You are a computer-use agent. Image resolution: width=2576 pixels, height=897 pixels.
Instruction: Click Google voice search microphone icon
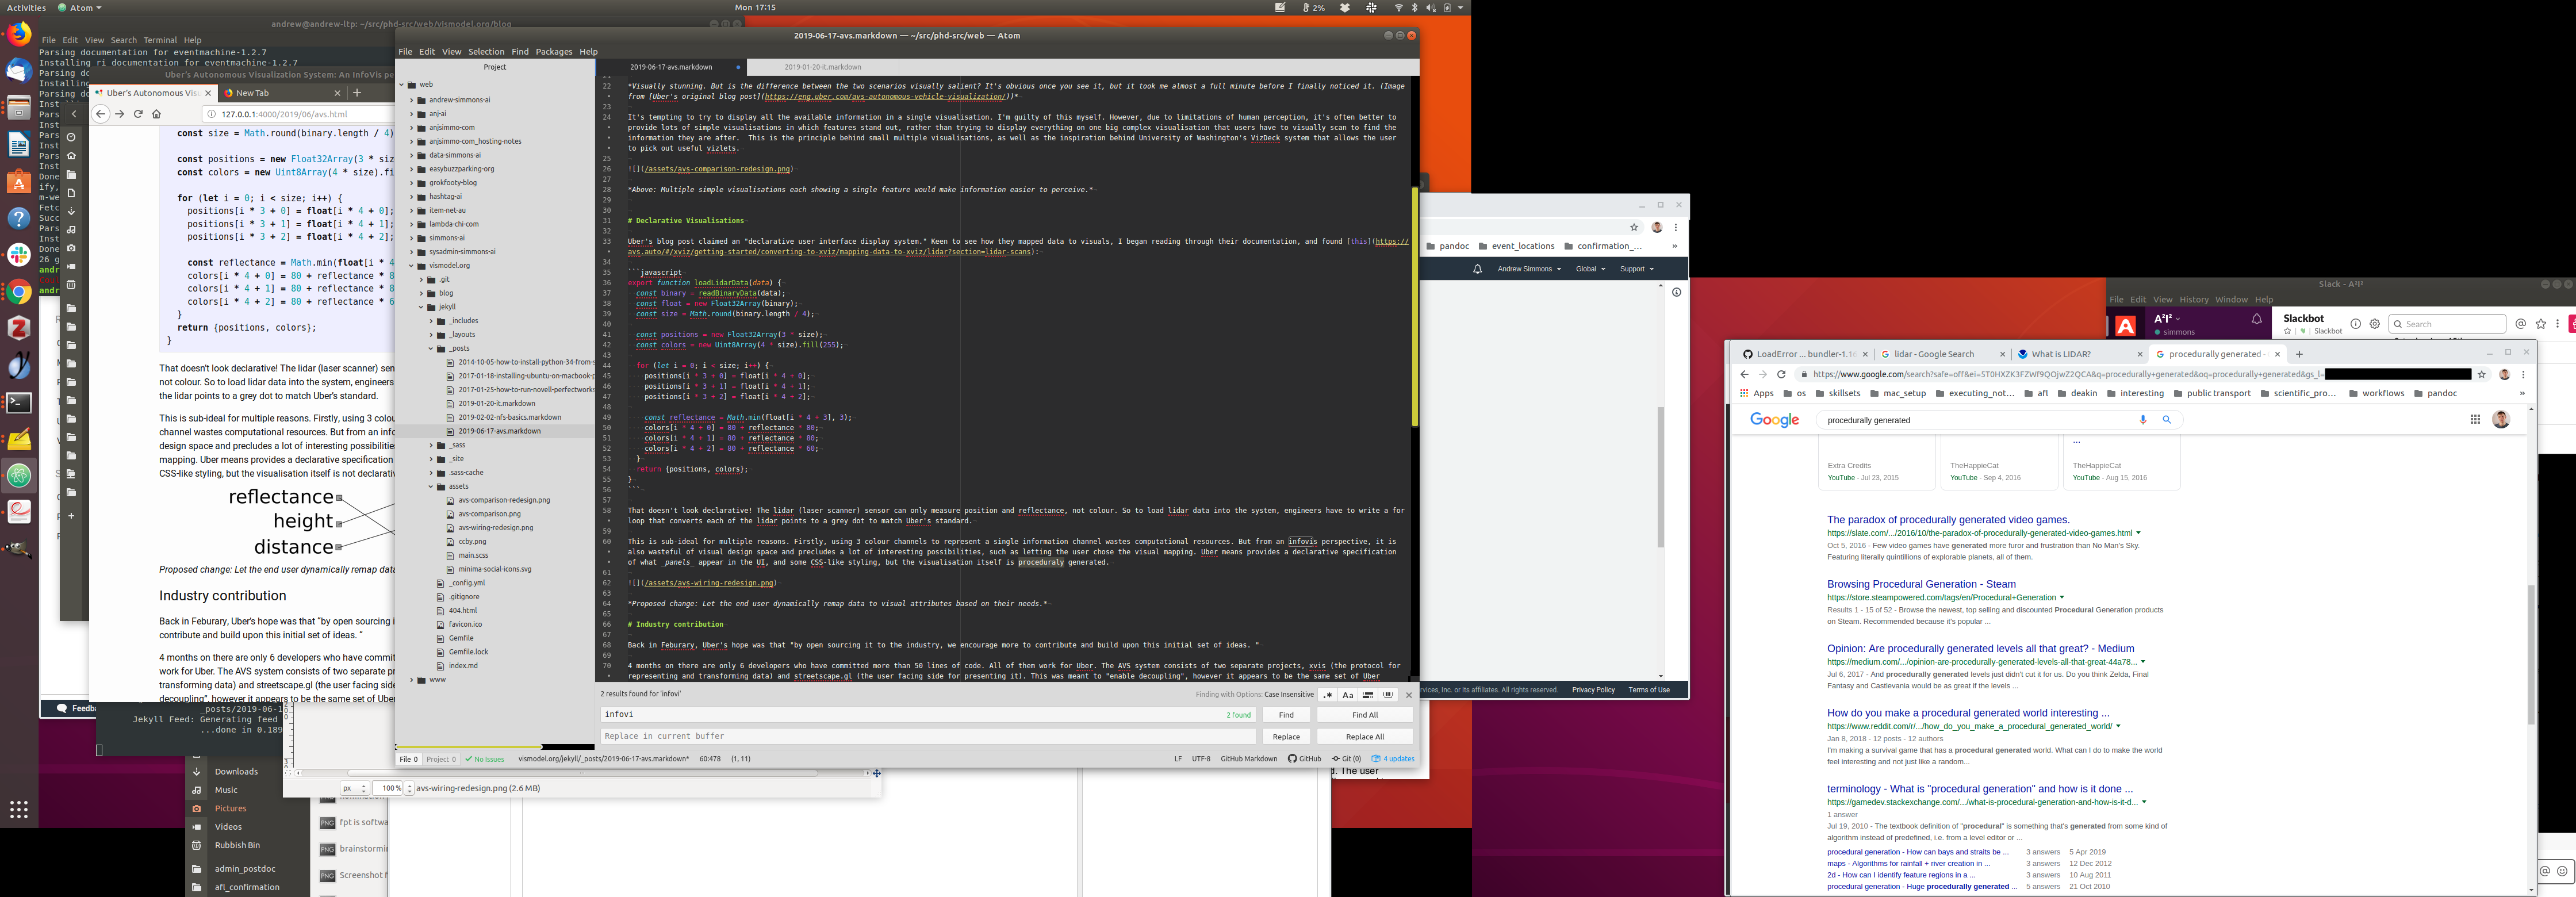pos(2143,420)
